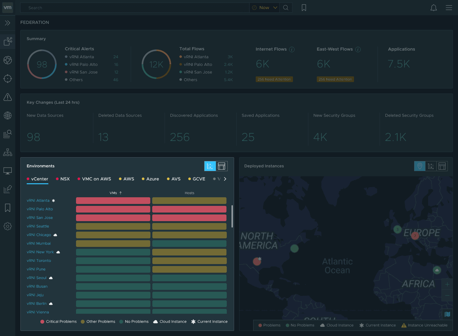The width and height of the screenshot is (458, 336).
Task: Switch Environments to heat map view
Action: (x=210, y=166)
